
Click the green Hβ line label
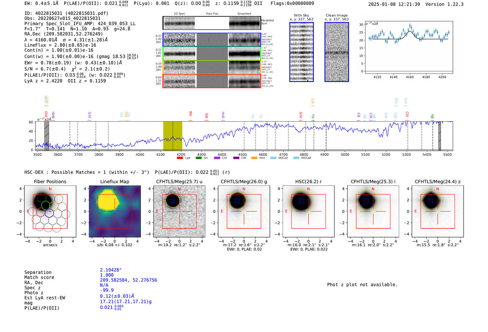[x=432, y=117]
